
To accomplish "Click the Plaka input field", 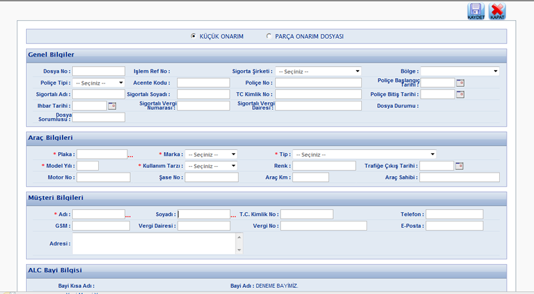I will [101, 154].
